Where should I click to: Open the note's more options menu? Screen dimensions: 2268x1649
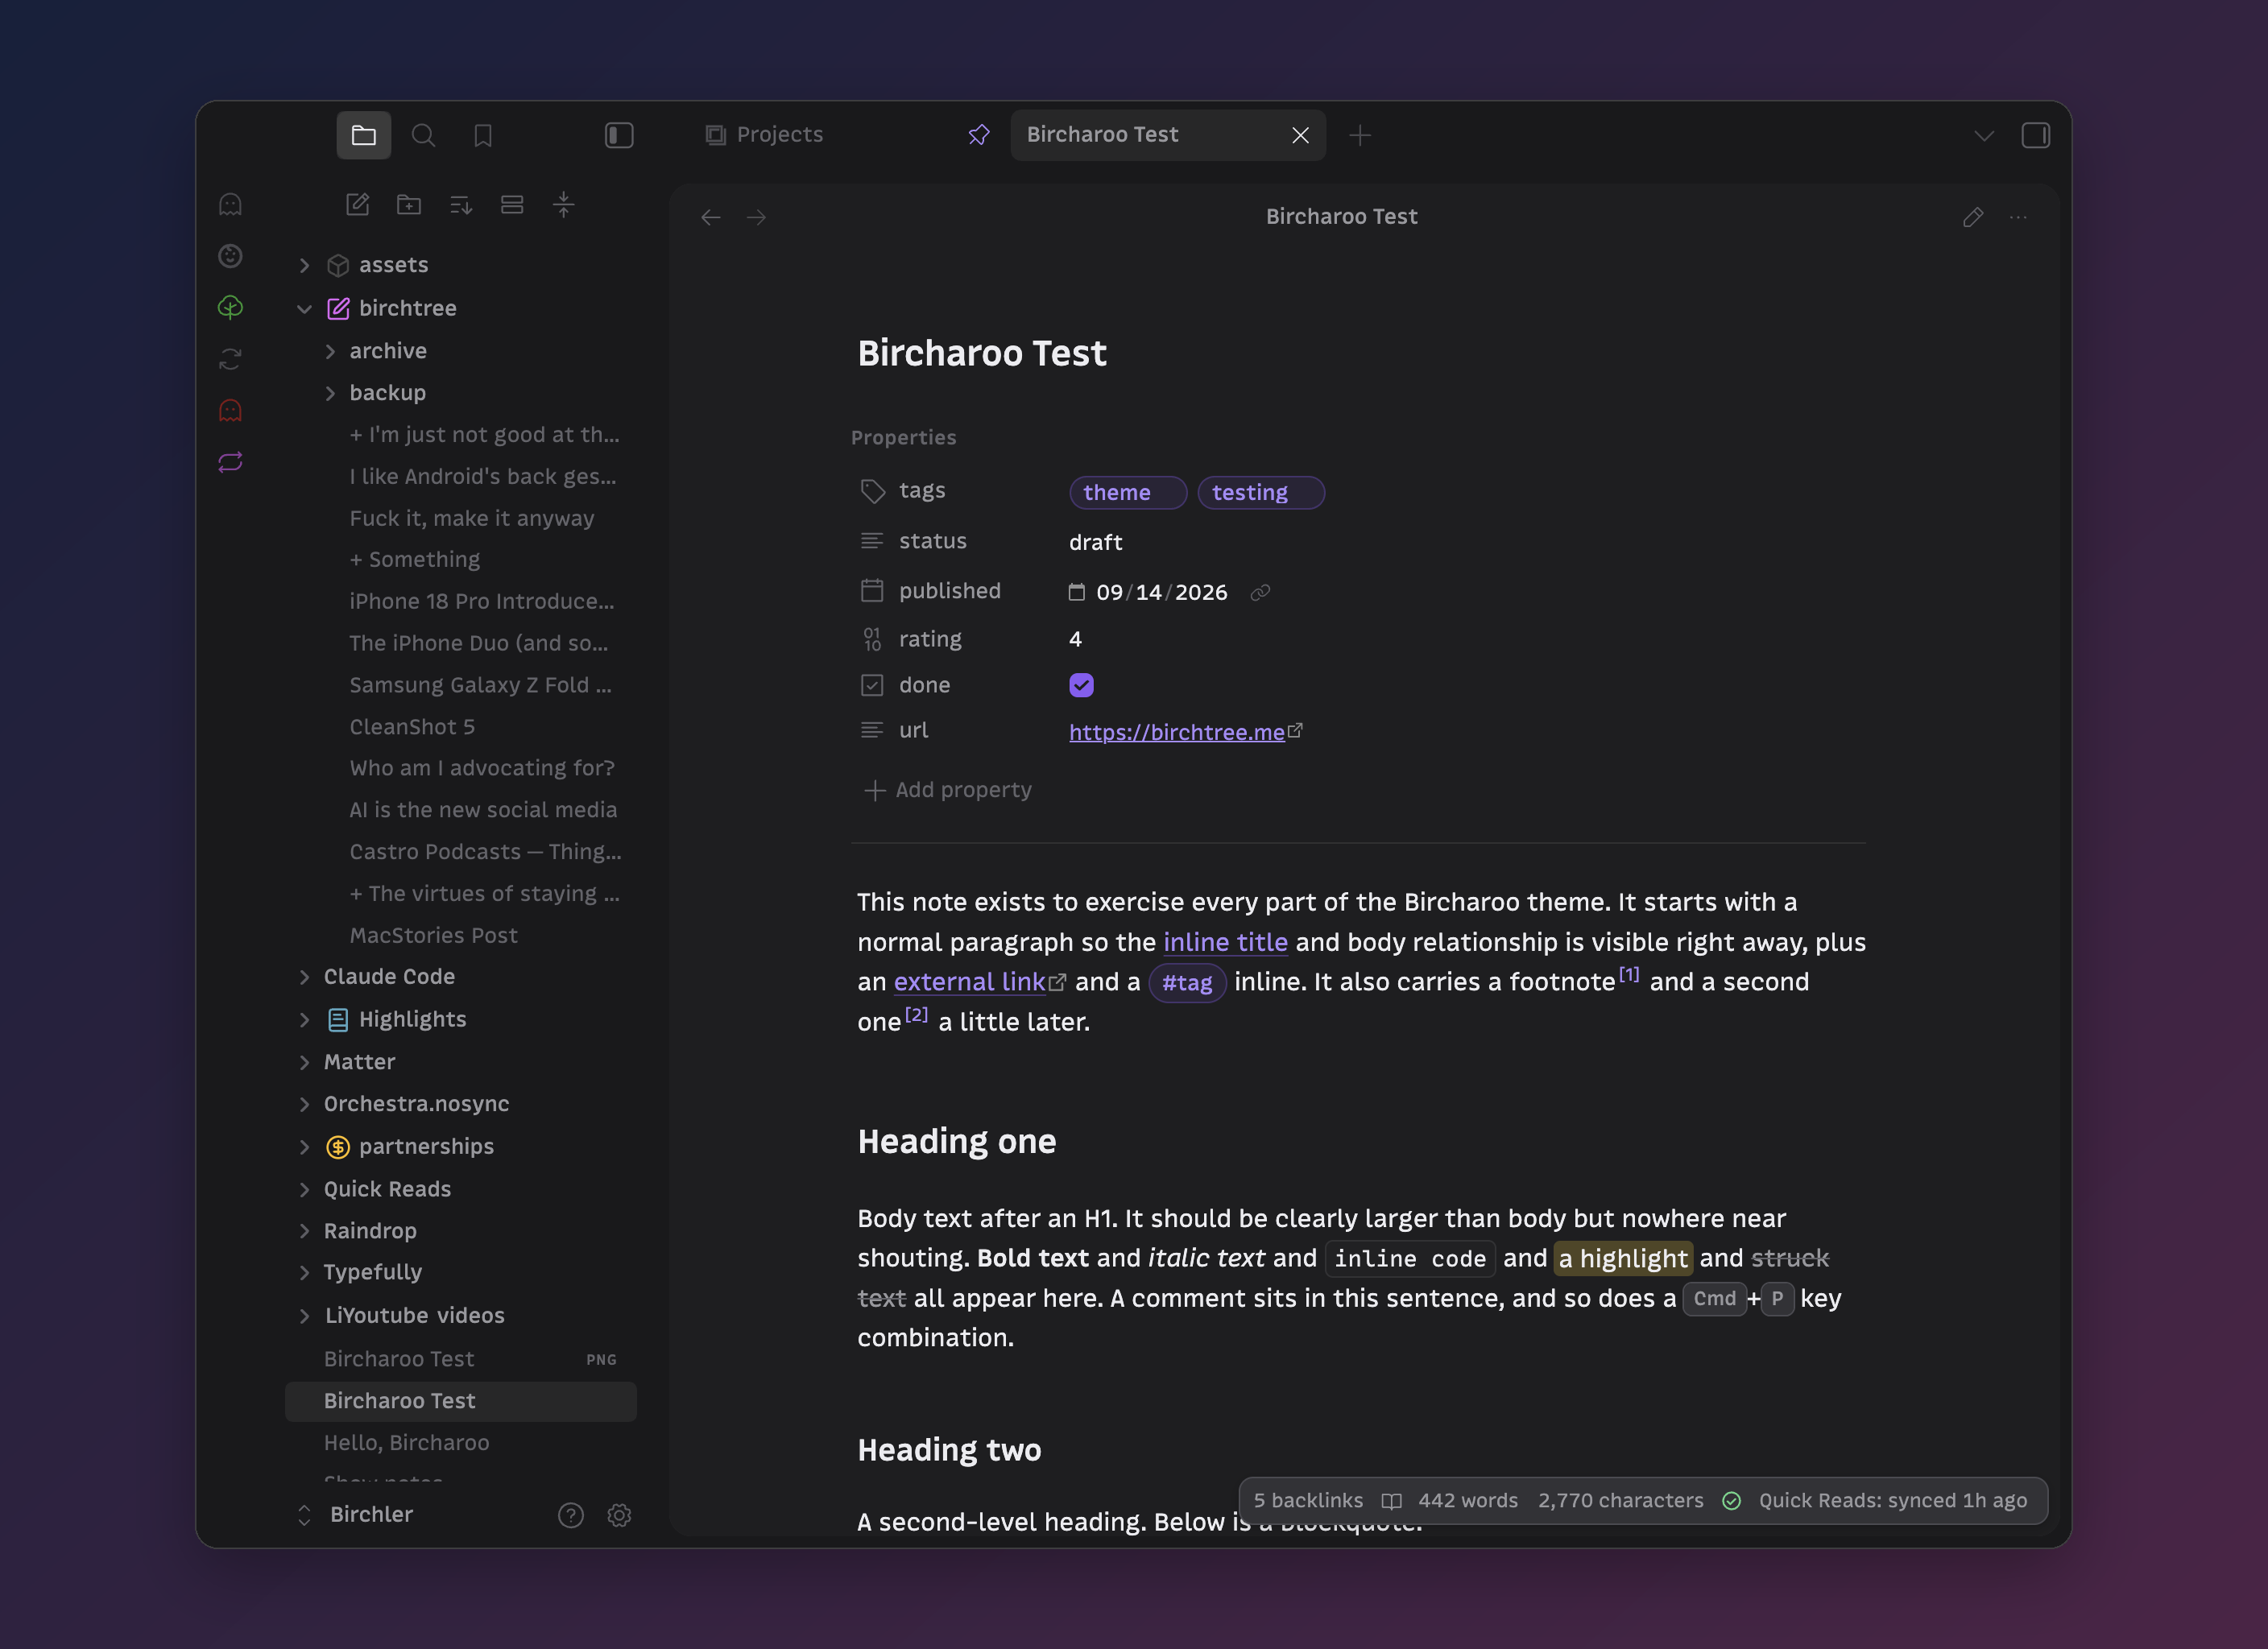point(2018,217)
